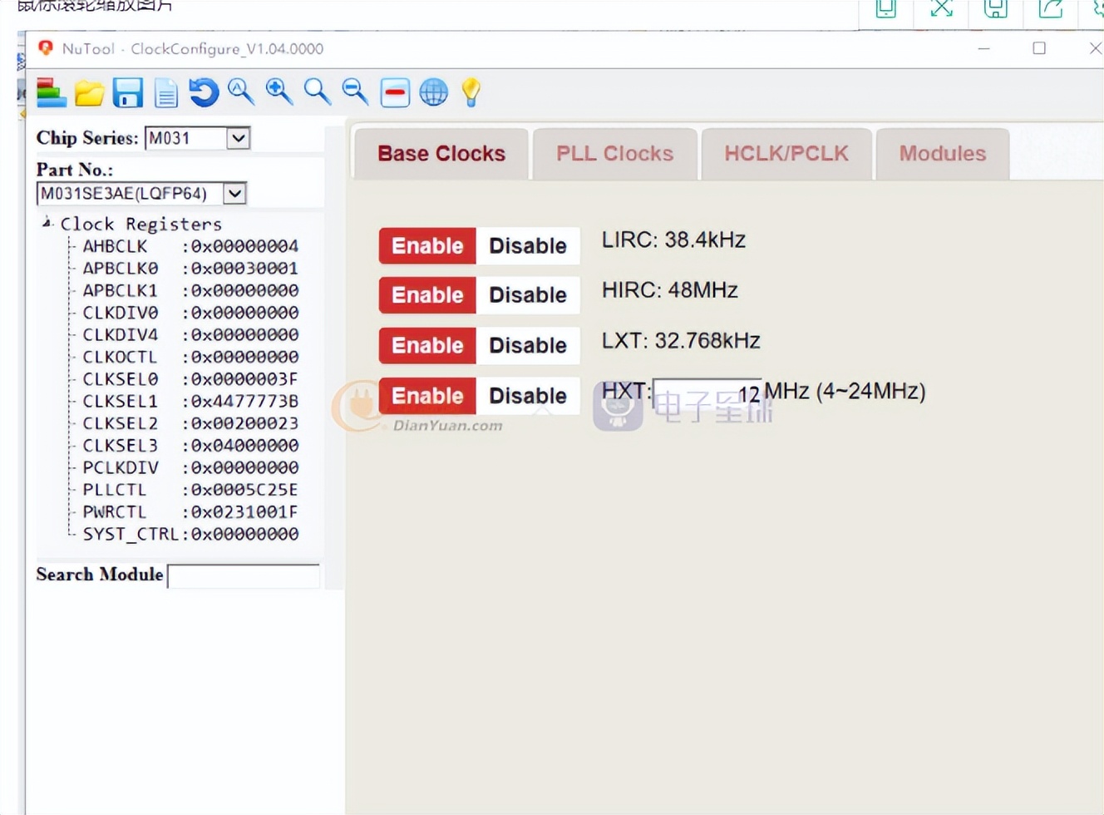The width and height of the screenshot is (1104, 815).
Task: Select the PCLKDIV register row
Action: pos(190,468)
